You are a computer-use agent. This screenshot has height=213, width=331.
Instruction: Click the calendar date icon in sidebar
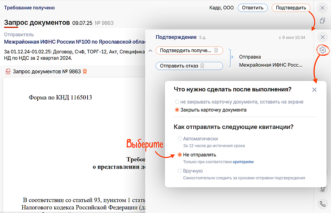[x=322, y=188]
